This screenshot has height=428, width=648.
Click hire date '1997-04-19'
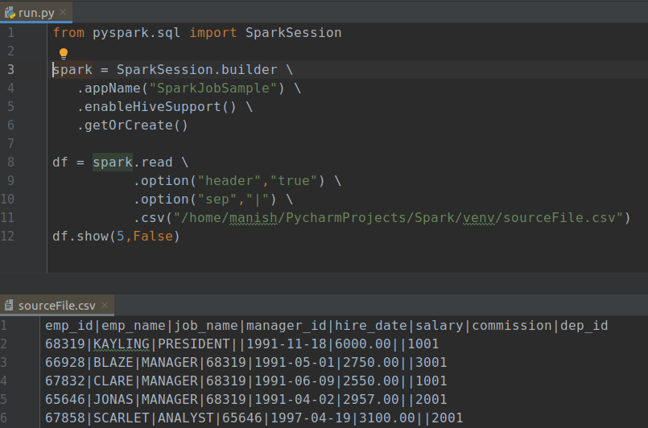pyautogui.click(x=311, y=418)
